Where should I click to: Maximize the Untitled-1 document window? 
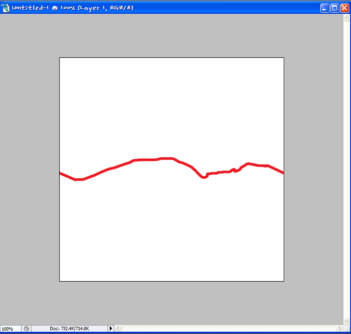(x=334, y=8)
